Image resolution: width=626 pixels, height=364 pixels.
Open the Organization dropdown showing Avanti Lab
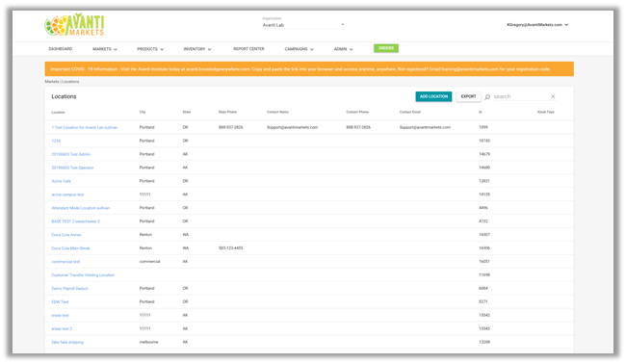303,25
